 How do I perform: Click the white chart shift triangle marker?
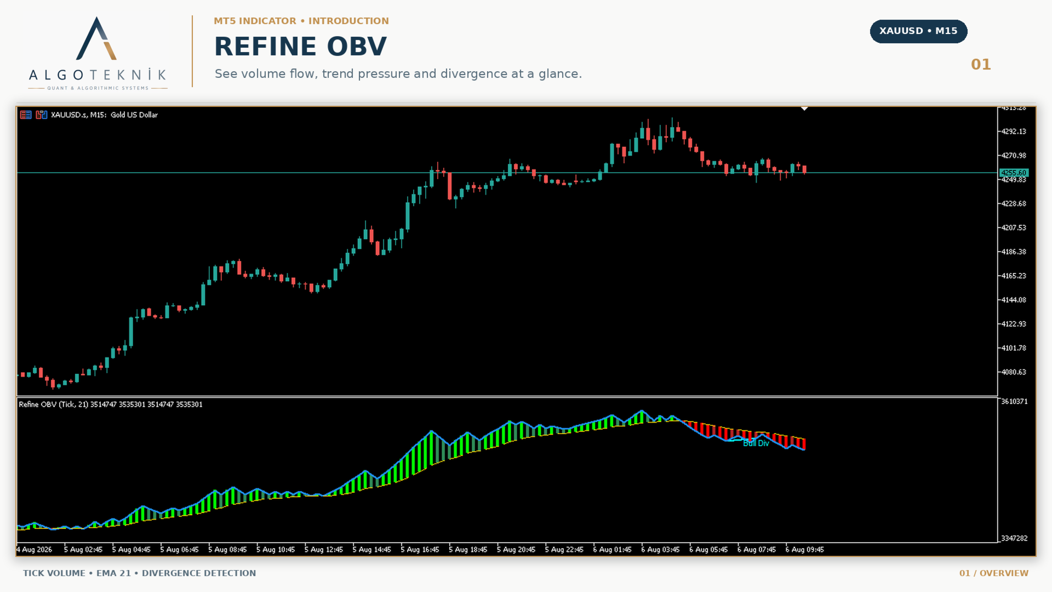coord(804,109)
